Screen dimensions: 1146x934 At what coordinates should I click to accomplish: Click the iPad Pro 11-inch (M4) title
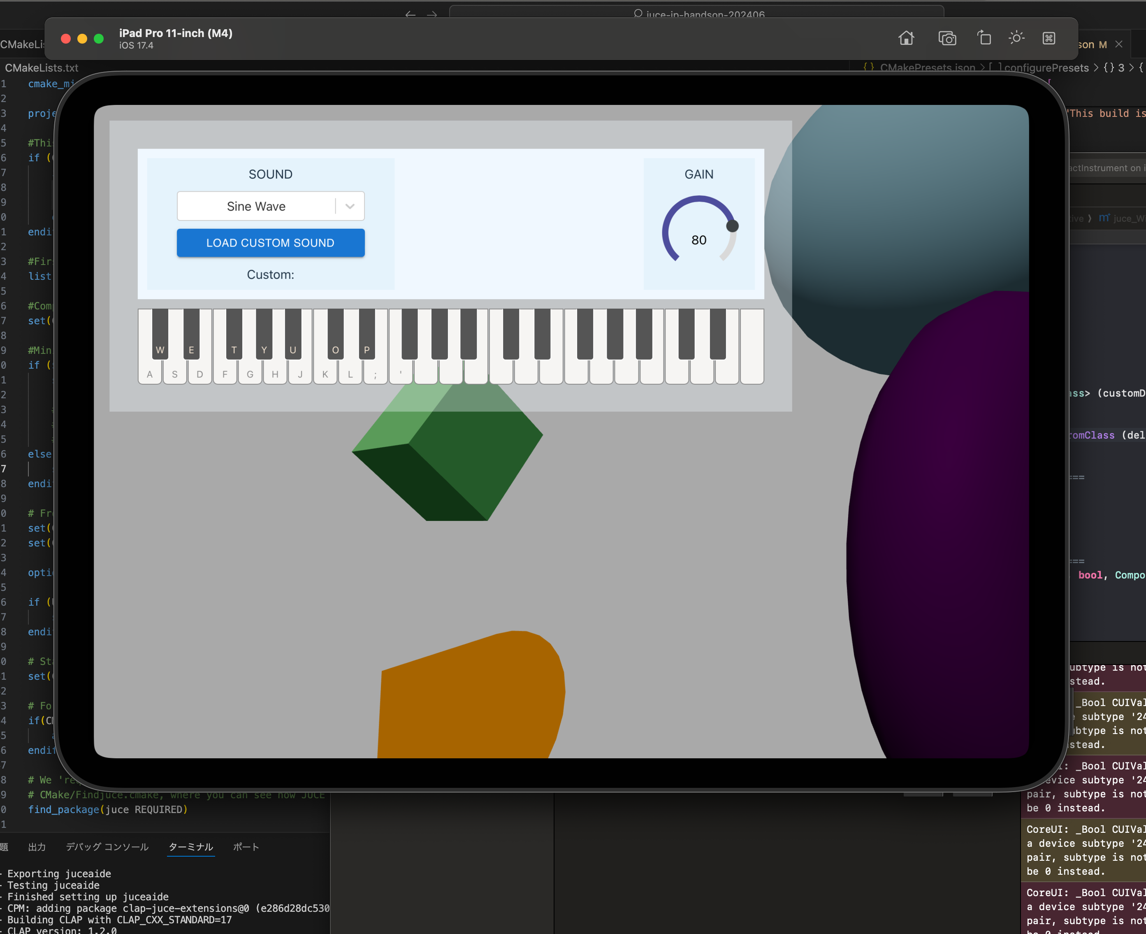pyautogui.click(x=176, y=33)
